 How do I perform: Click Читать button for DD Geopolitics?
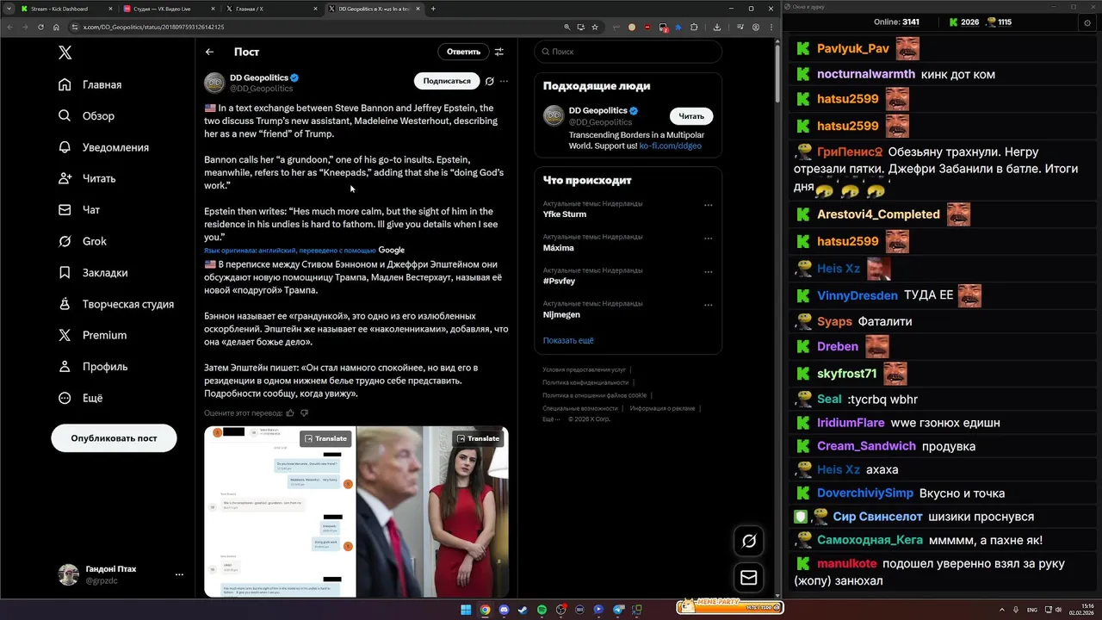coord(691,116)
